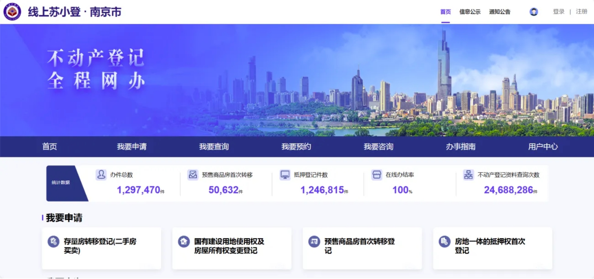Open 办事指南 from the main menu

pyautogui.click(x=461, y=147)
